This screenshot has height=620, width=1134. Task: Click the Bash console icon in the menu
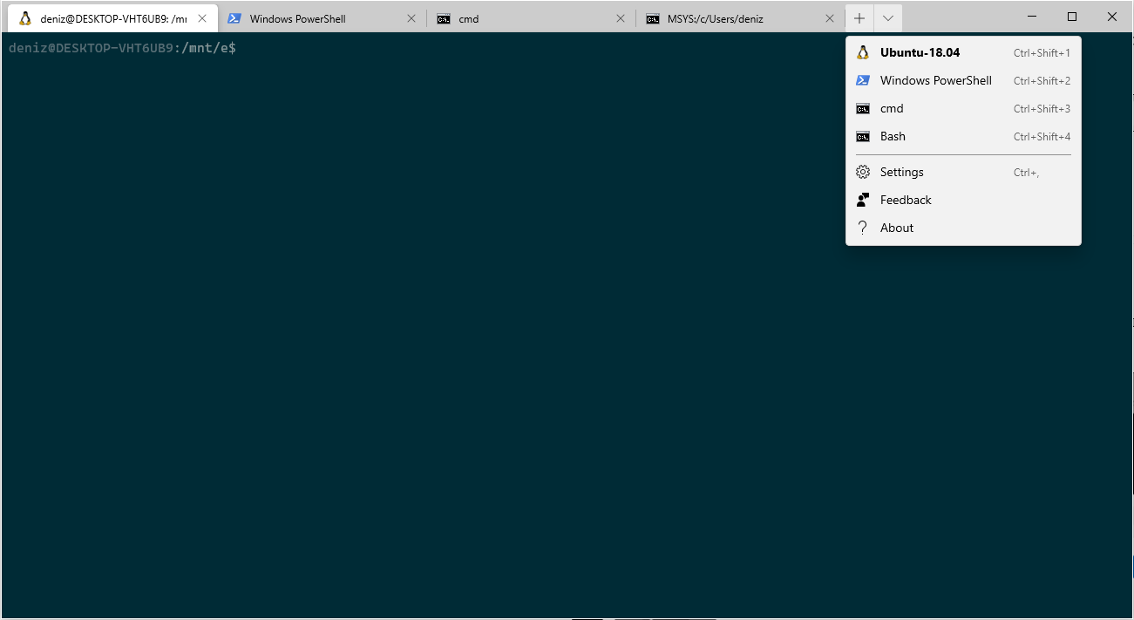pos(863,136)
